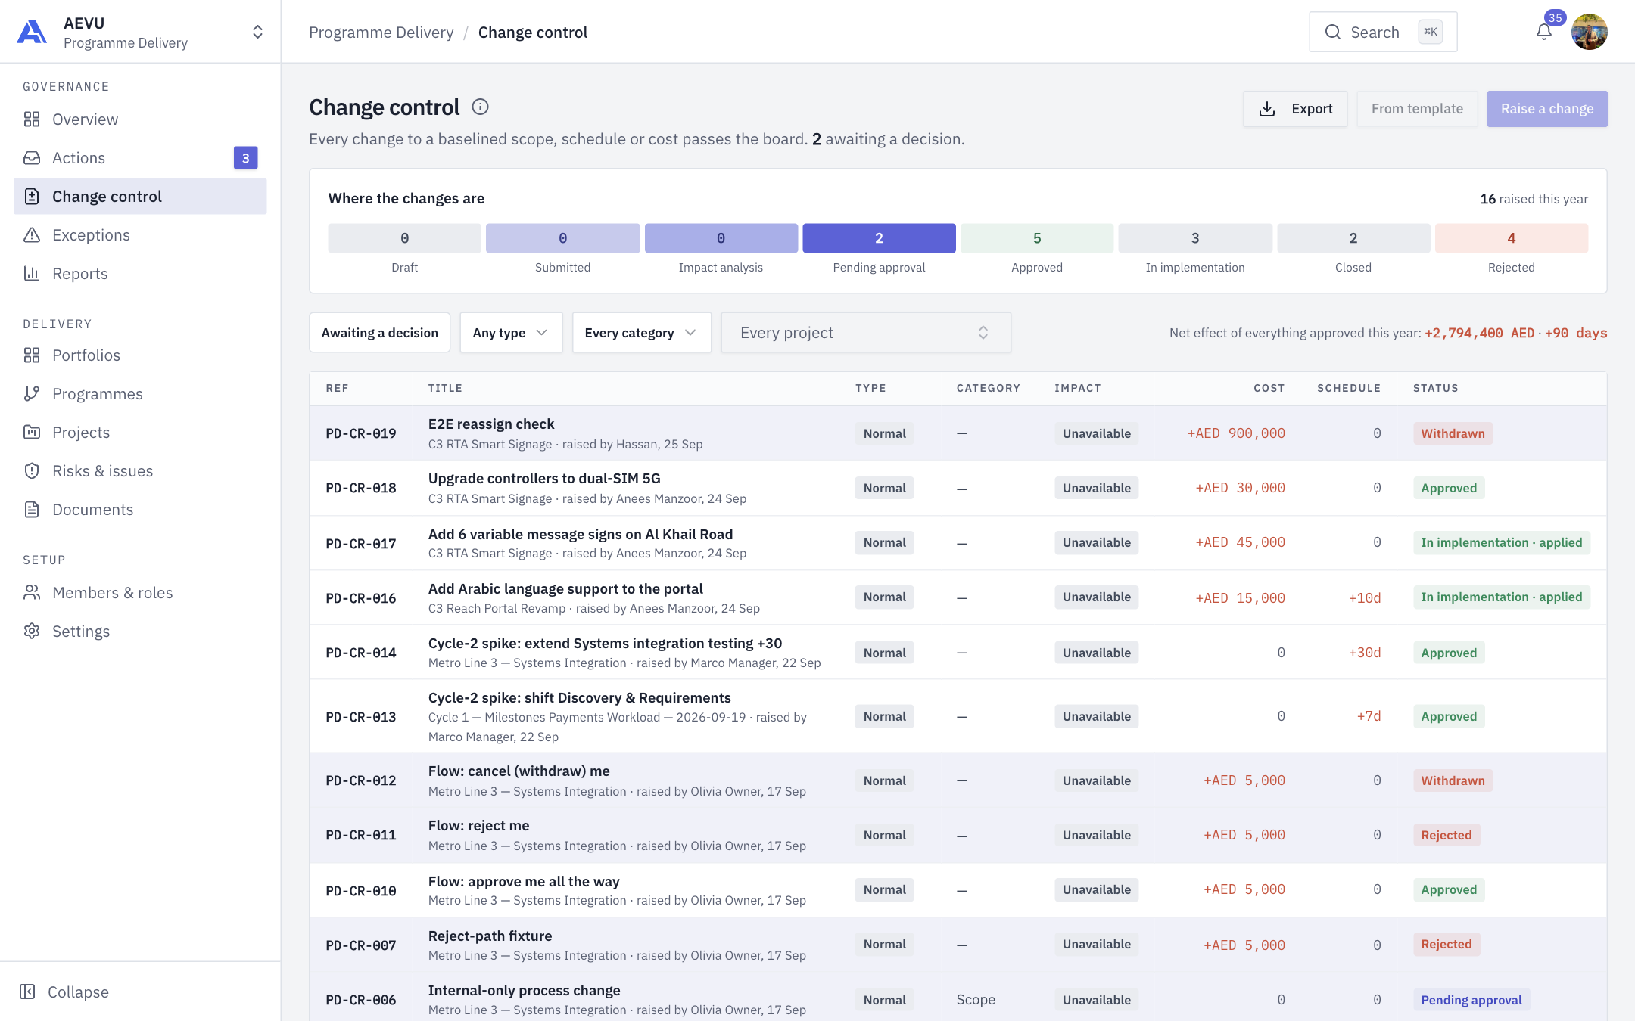Click the Projects folder icon
The image size is (1635, 1021).
tap(32, 433)
